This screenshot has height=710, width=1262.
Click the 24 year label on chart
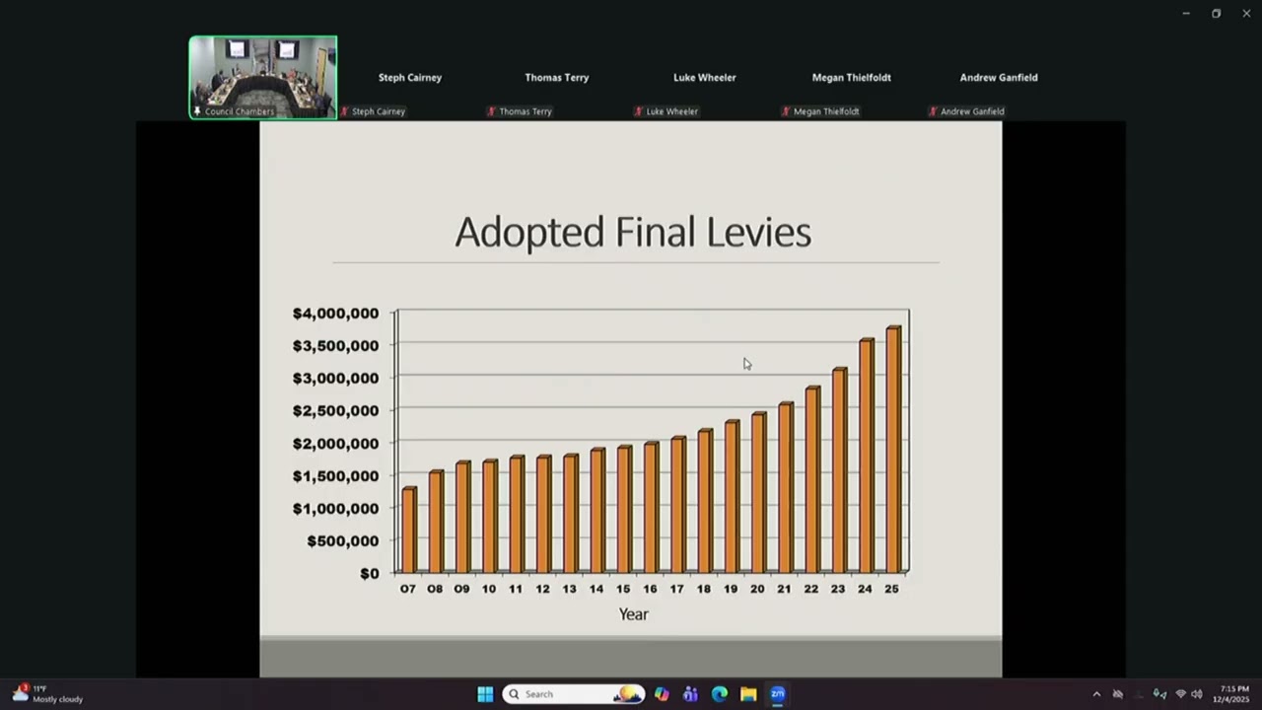pos(865,589)
